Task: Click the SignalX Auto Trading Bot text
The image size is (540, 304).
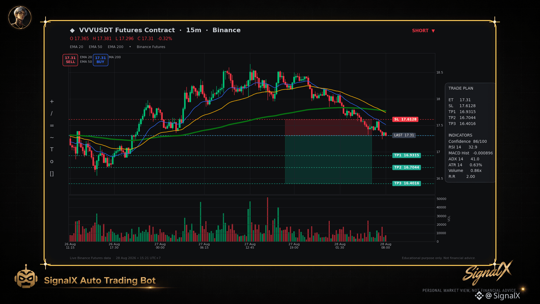Action: point(100,280)
